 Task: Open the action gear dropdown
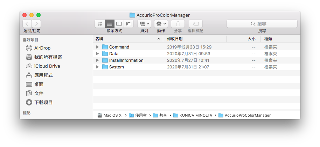coord(161,24)
